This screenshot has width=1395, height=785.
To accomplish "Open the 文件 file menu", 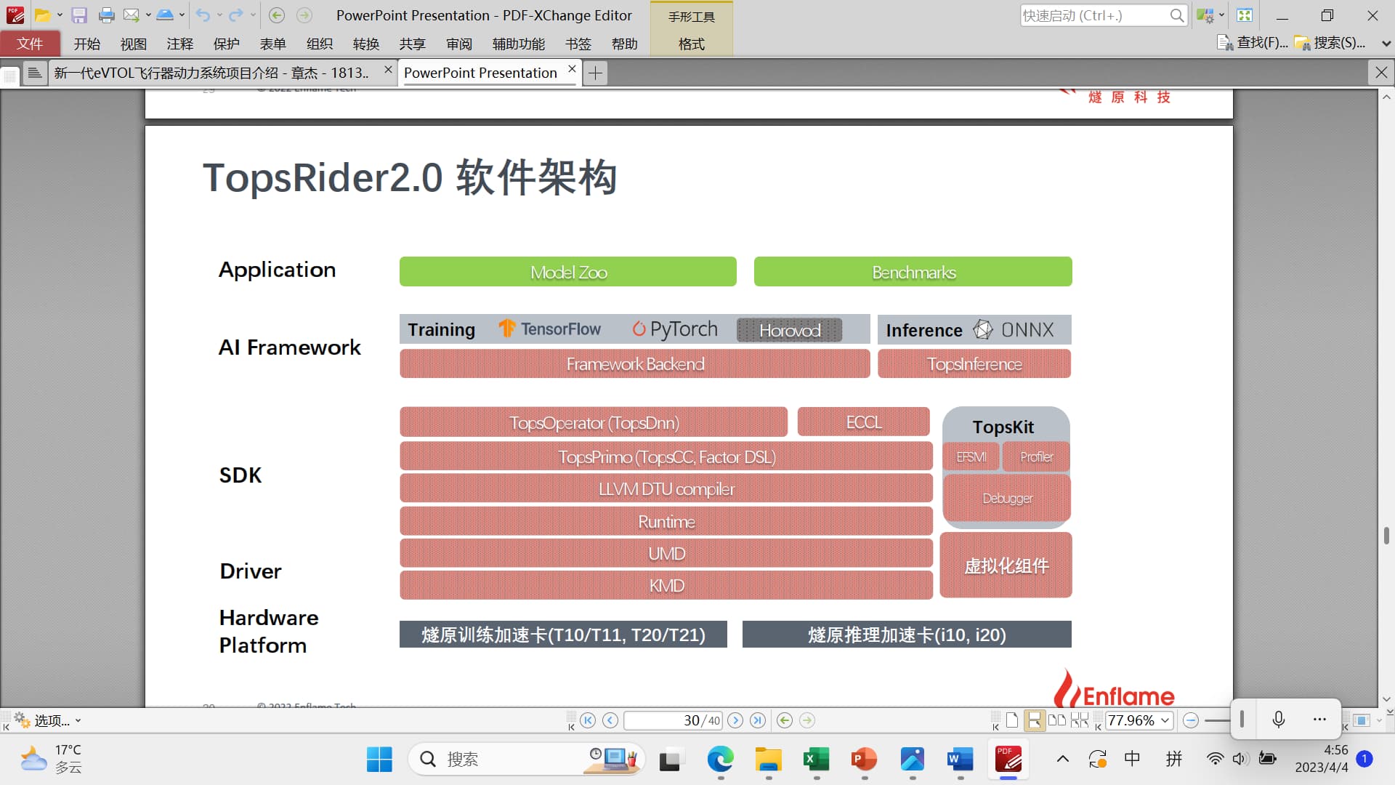I will click(30, 44).
